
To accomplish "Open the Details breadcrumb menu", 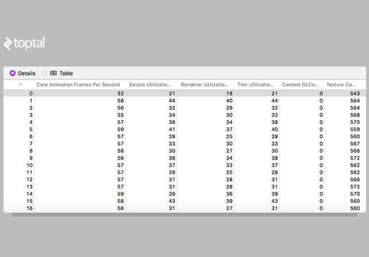I will [x=27, y=73].
